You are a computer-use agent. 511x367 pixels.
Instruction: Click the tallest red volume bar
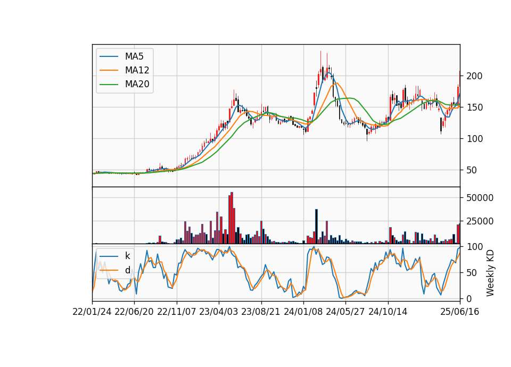(x=232, y=218)
